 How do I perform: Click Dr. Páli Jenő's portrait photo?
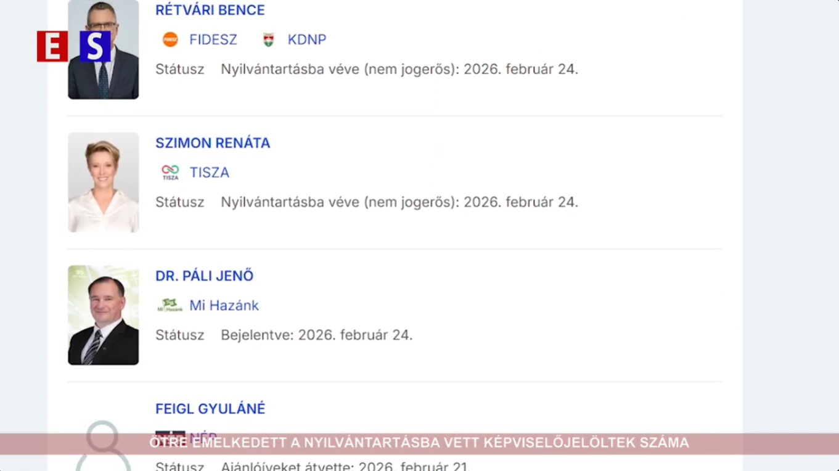[103, 315]
